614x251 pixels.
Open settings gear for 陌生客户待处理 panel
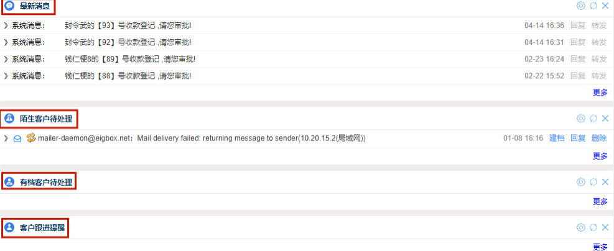coord(581,118)
